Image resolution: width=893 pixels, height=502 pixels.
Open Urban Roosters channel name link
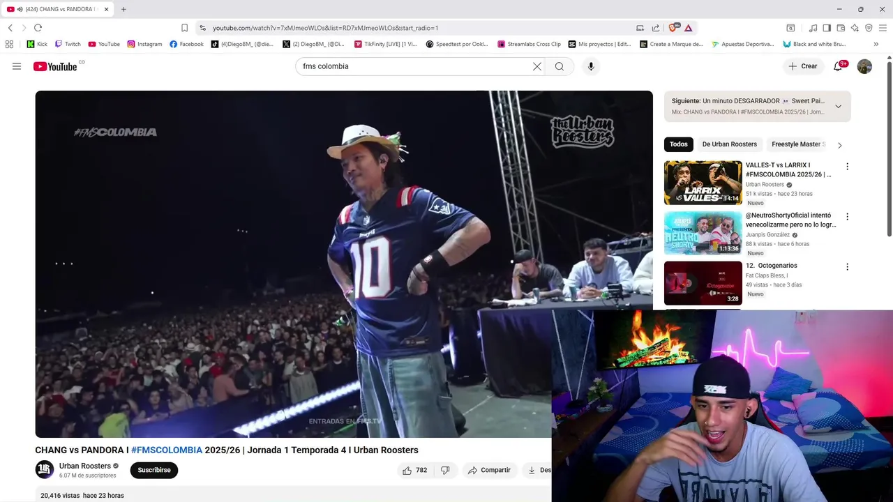pos(85,466)
